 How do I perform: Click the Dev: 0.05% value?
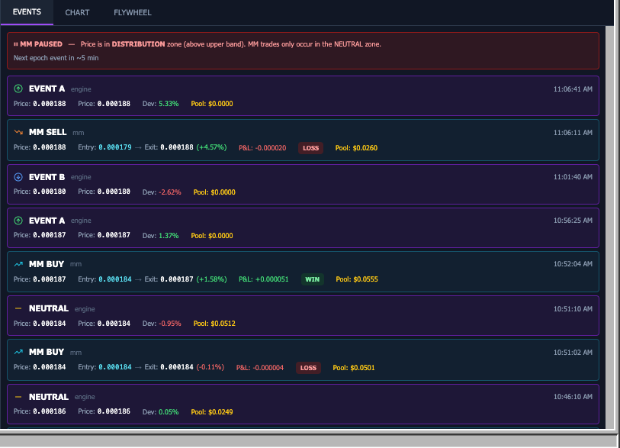coord(161,412)
